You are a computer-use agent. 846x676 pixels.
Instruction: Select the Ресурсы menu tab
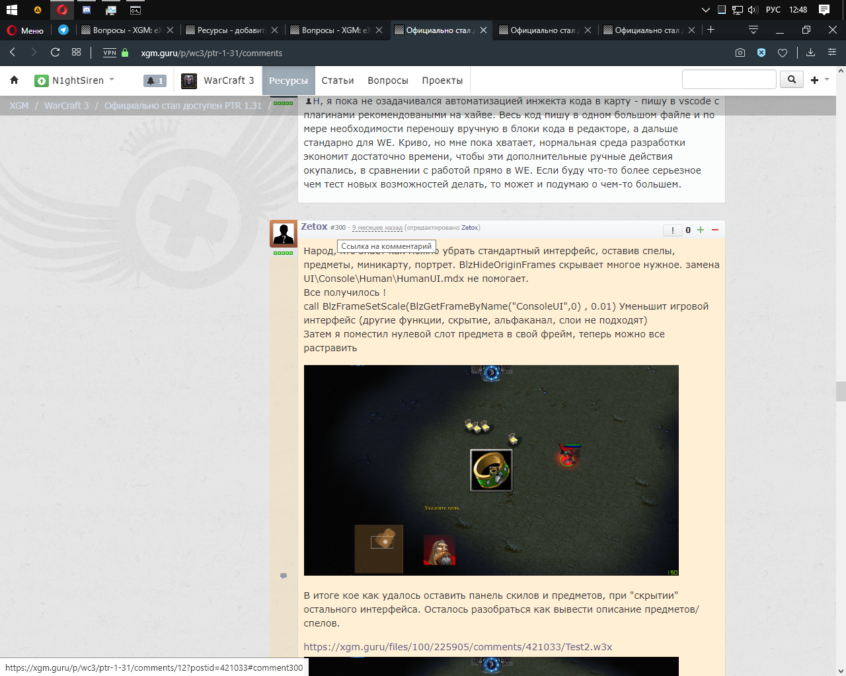coord(288,81)
